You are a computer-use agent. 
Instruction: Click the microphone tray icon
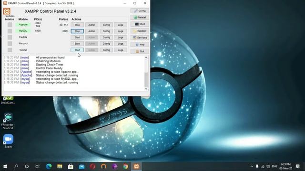pos(257,166)
